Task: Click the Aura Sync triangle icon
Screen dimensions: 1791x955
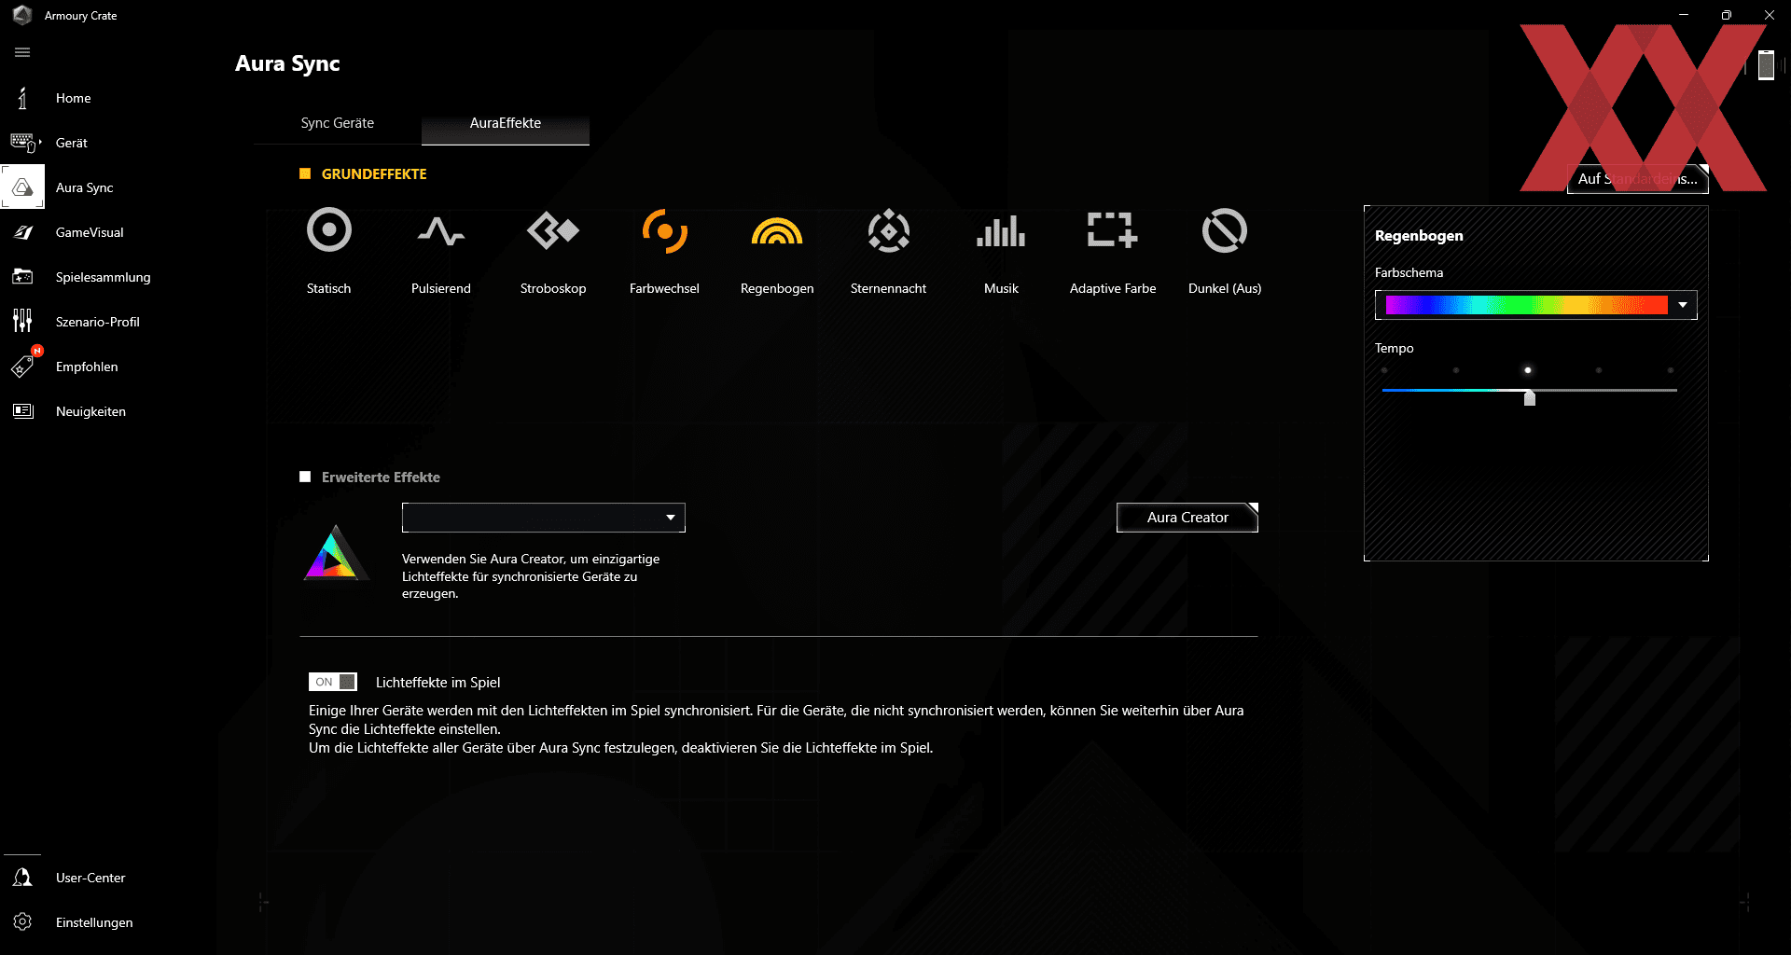Action: tap(22, 187)
